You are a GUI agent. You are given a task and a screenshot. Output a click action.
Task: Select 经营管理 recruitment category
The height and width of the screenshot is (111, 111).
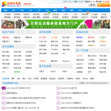pos(42,46)
